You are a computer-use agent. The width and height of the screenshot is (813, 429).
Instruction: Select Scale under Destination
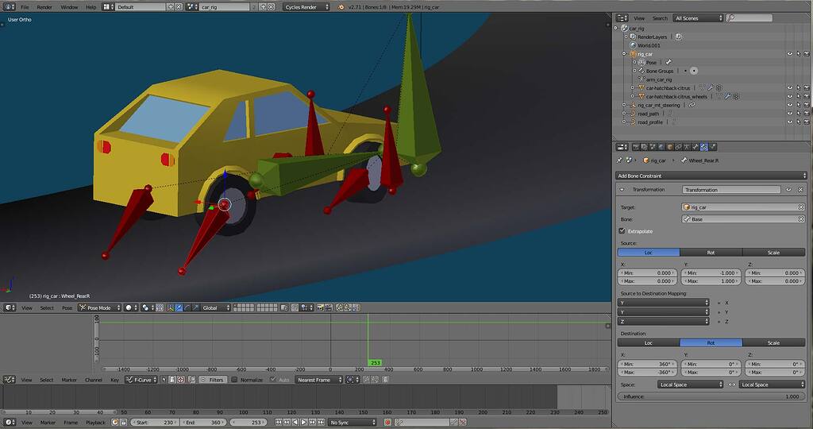[x=773, y=343]
